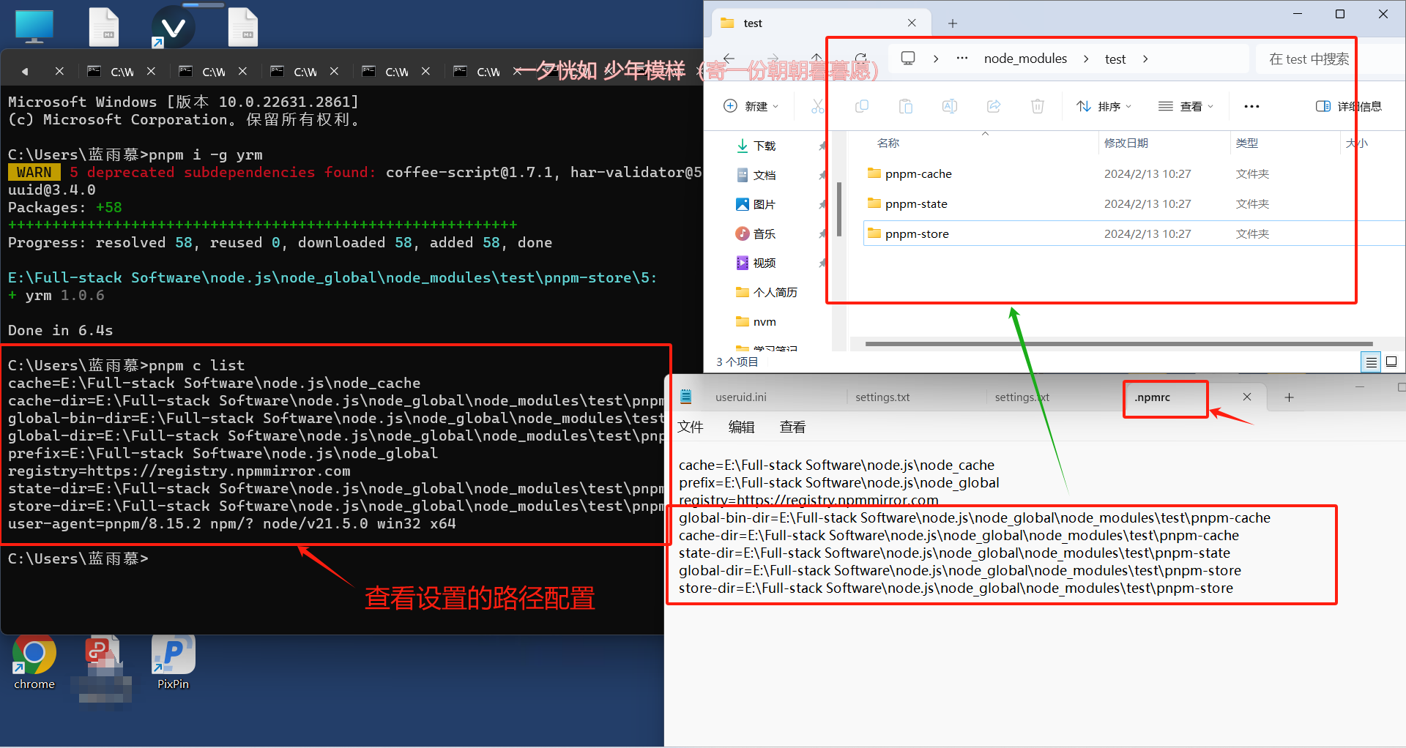Click the test segment in the address path
1406x748 pixels.
coord(1115,59)
